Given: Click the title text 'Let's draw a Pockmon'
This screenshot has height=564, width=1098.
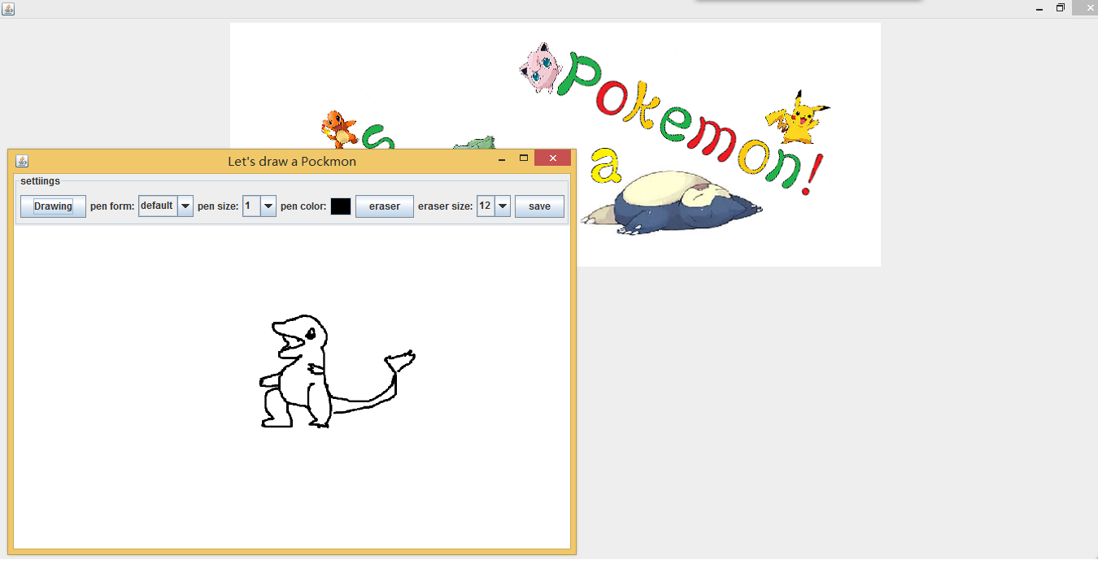Looking at the screenshot, I should [292, 161].
